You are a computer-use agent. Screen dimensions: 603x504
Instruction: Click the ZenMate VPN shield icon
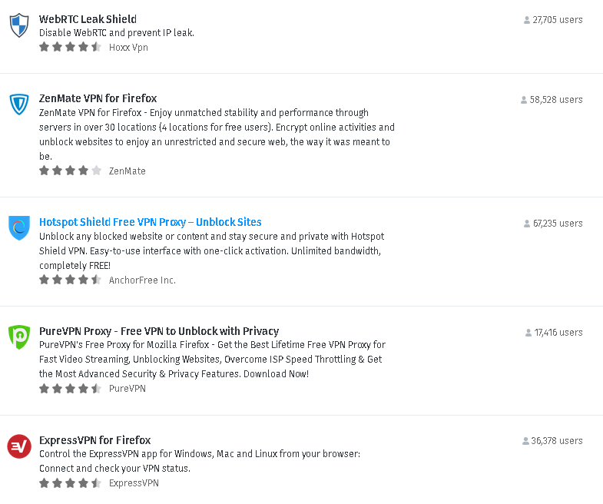(x=19, y=104)
